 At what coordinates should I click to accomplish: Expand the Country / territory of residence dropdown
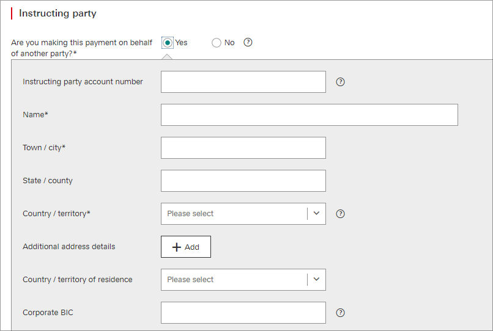tap(234, 280)
